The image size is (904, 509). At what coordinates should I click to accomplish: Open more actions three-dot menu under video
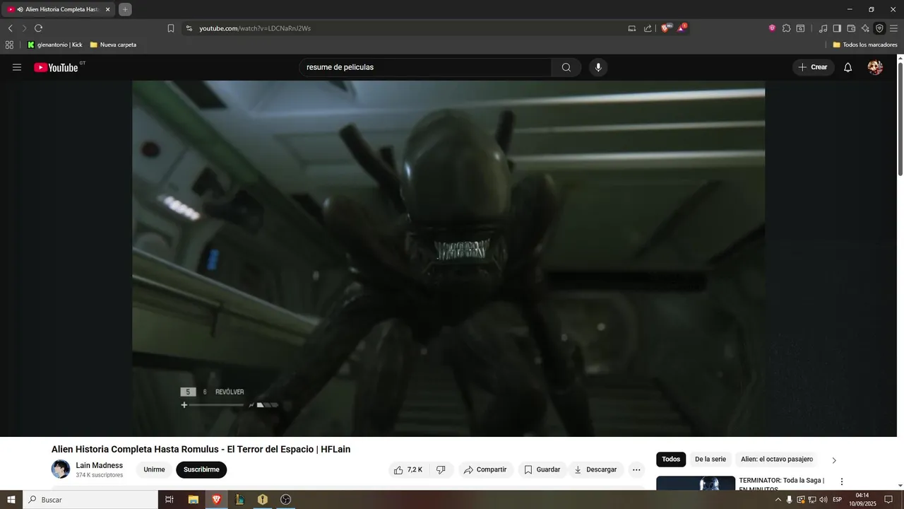coord(636,469)
